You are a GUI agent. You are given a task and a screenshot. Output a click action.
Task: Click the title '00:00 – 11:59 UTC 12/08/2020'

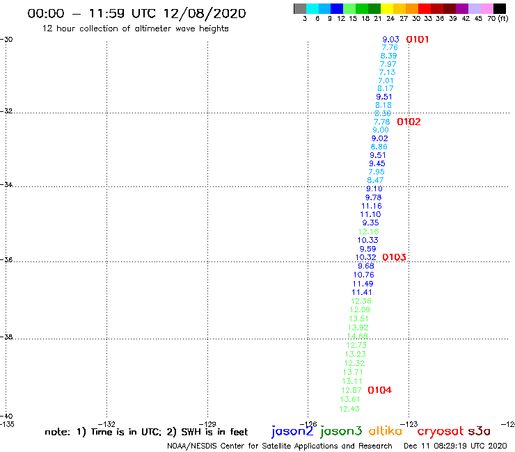pos(136,14)
